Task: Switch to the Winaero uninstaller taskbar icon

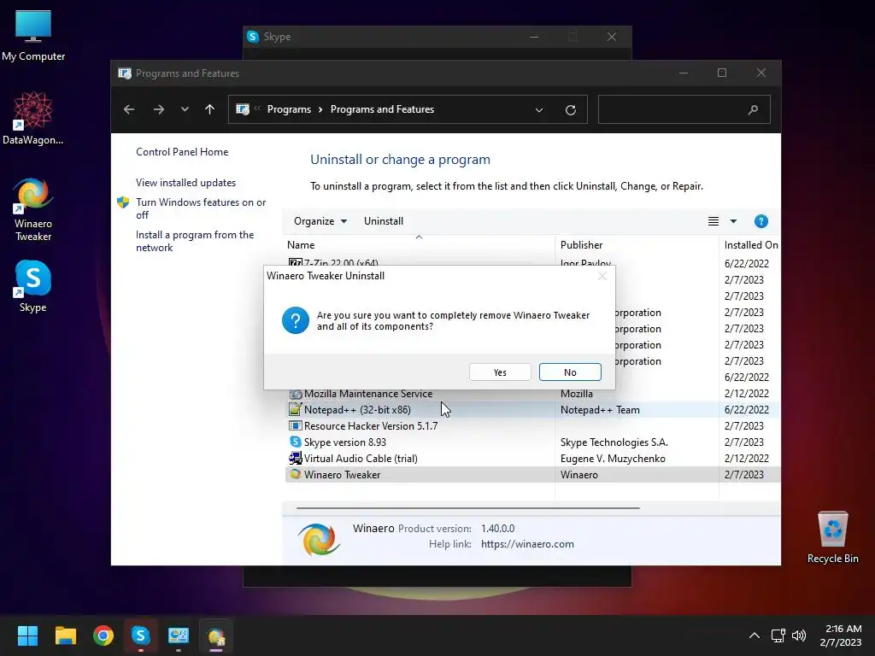Action: (216, 635)
